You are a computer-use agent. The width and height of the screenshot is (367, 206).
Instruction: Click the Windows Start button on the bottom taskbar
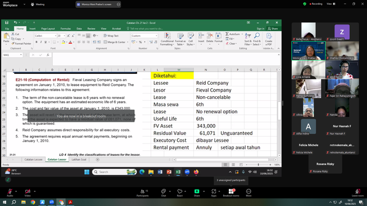(x=5, y=202)
